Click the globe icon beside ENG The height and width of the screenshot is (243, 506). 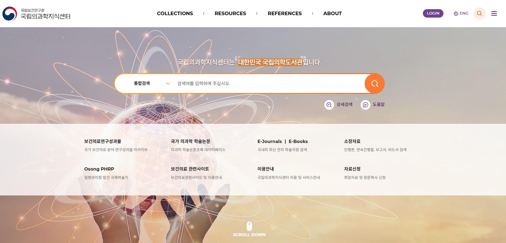456,14
